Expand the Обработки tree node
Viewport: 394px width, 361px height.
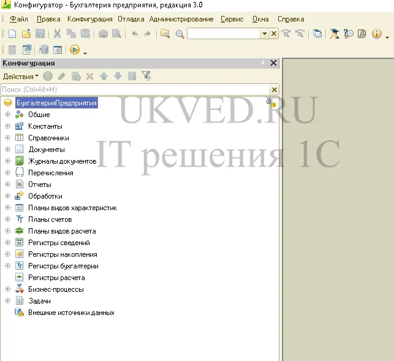tap(7, 196)
